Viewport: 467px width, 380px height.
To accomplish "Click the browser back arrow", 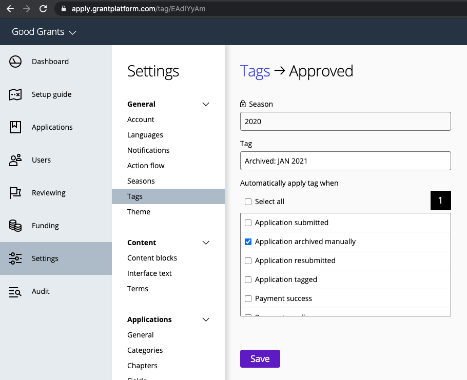I will 10,9.
